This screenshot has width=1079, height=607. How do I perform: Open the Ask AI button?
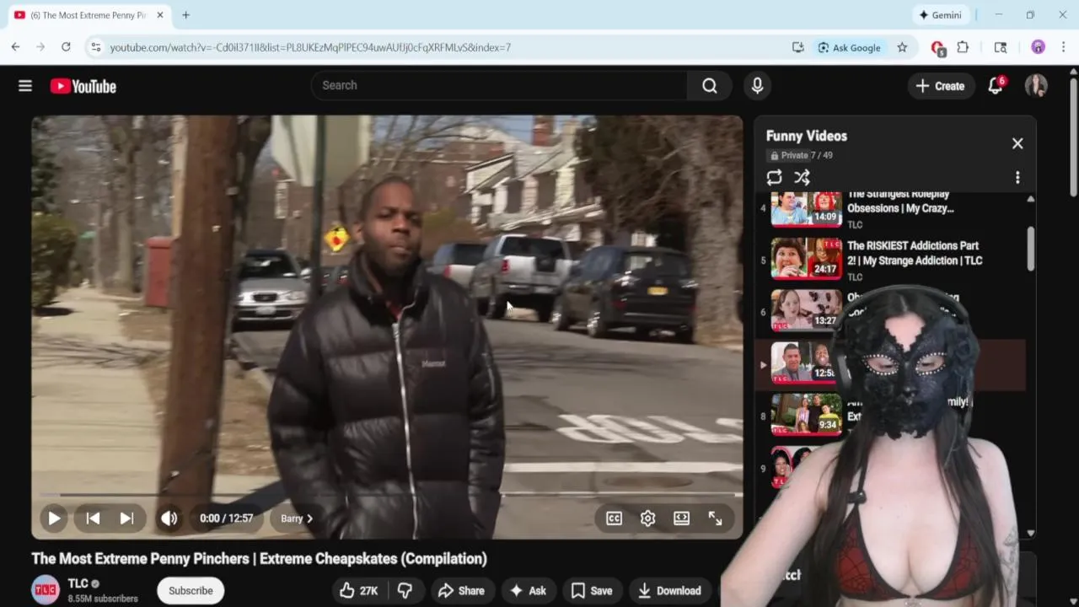[x=528, y=591]
